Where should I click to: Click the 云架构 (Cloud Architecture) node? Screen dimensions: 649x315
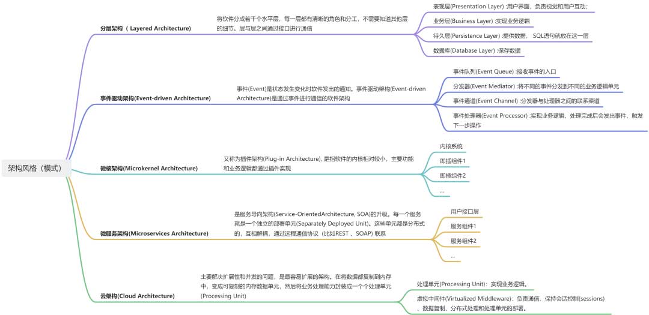click(x=137, y=296)
